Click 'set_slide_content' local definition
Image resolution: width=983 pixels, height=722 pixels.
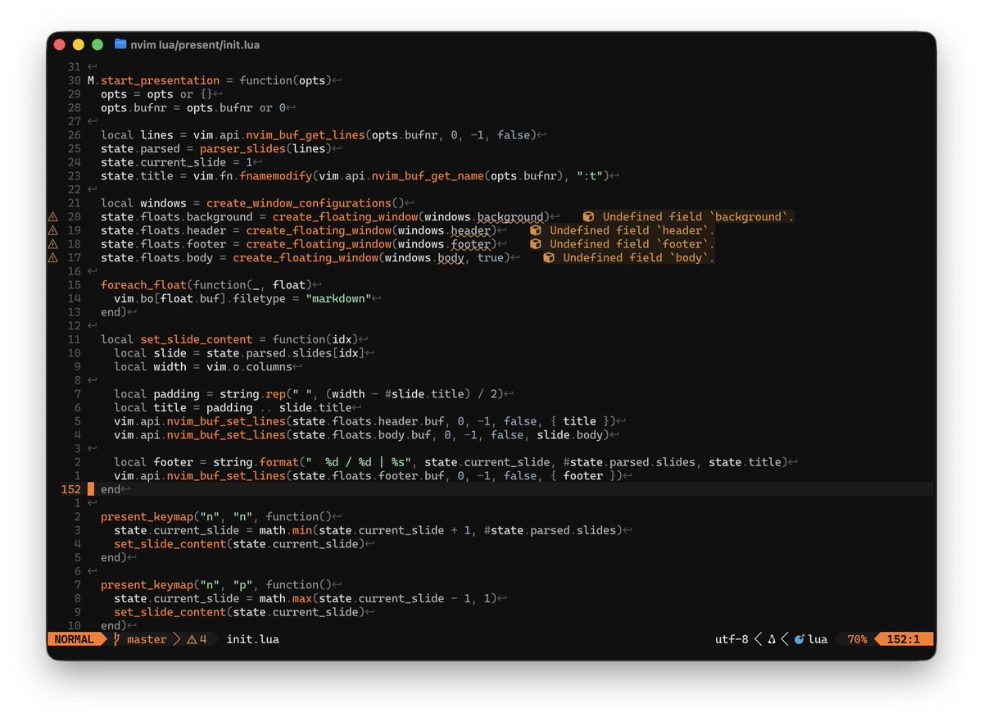197,339
